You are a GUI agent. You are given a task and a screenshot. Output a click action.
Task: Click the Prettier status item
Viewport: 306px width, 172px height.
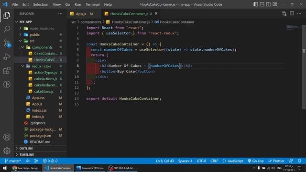[276, 161]
